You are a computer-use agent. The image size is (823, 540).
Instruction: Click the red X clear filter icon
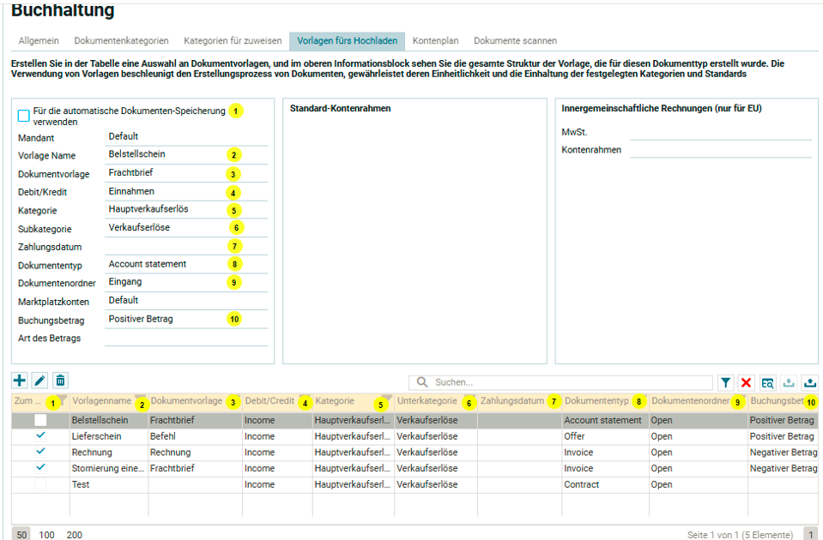(x=747, y=383)
